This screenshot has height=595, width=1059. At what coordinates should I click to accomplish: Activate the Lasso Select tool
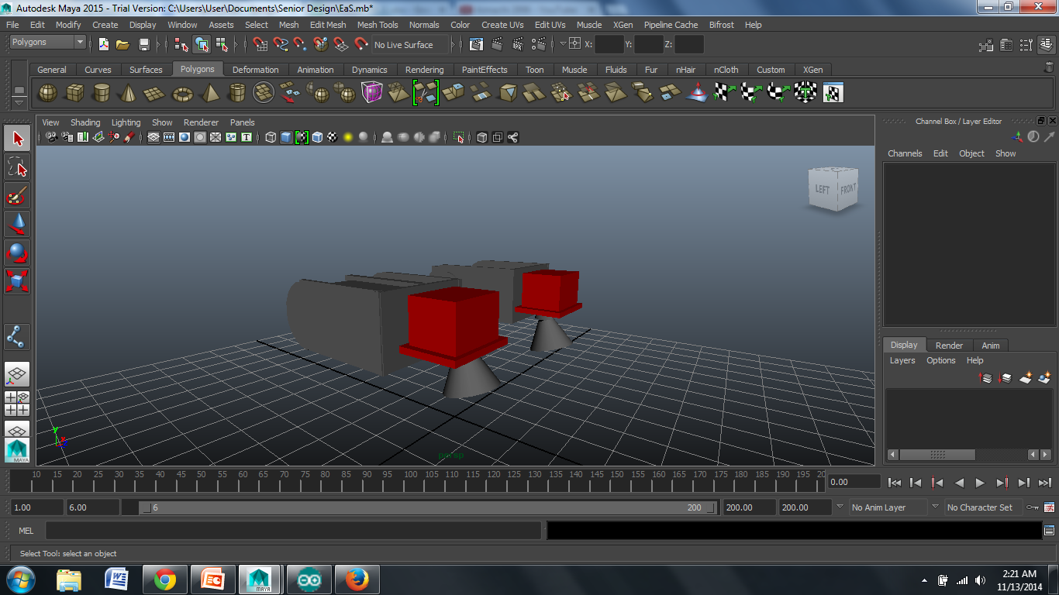coord(17,167)
